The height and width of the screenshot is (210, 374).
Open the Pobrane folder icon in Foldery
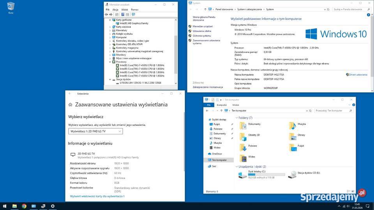click(x=243, y=148)
